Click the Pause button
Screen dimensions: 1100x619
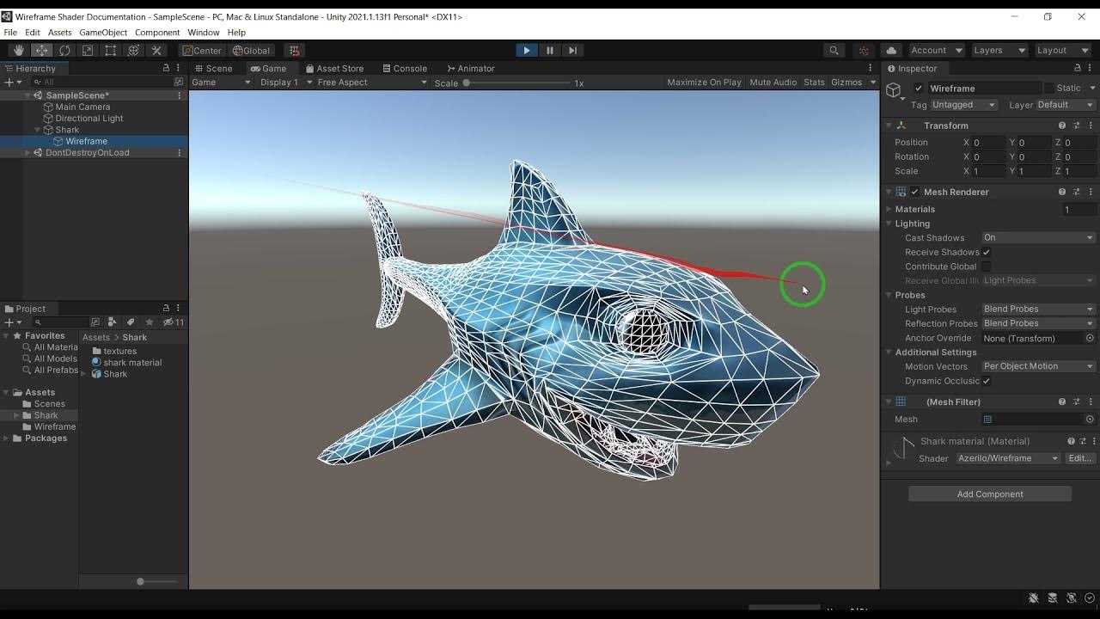550,51
